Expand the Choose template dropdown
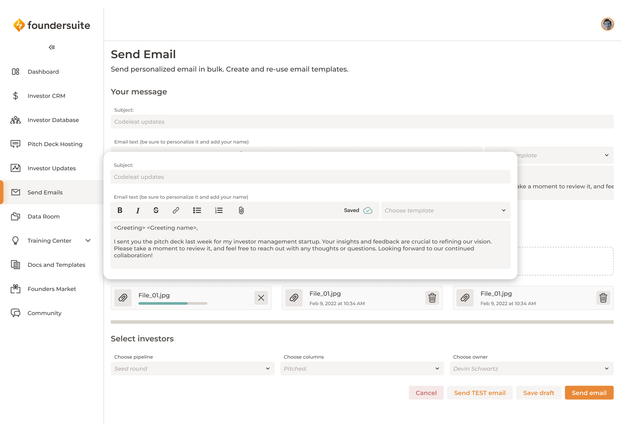Screen dimensions: 621x431 [x=445, y=210]
